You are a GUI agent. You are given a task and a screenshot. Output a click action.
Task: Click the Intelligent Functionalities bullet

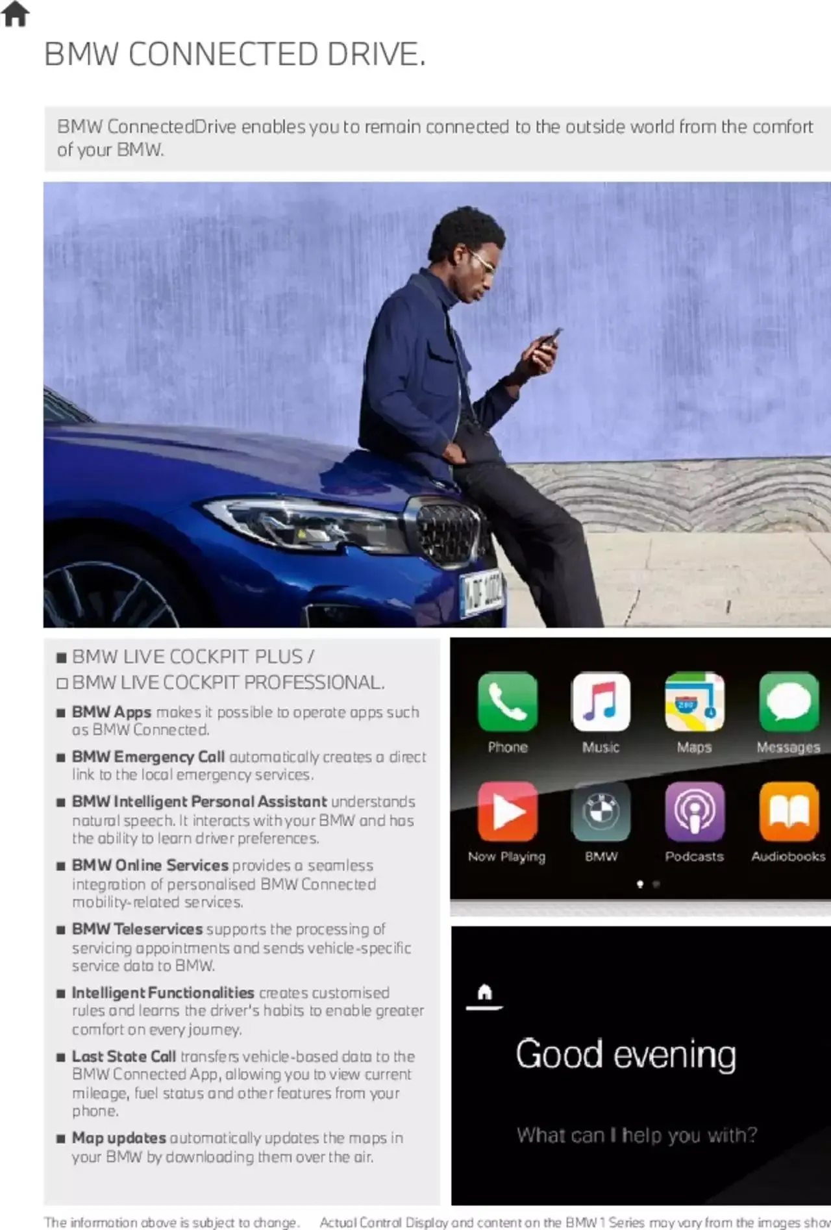click(247, 1010)
